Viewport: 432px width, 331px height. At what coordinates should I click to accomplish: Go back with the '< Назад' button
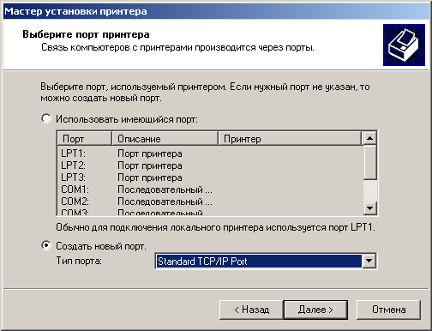251,310
